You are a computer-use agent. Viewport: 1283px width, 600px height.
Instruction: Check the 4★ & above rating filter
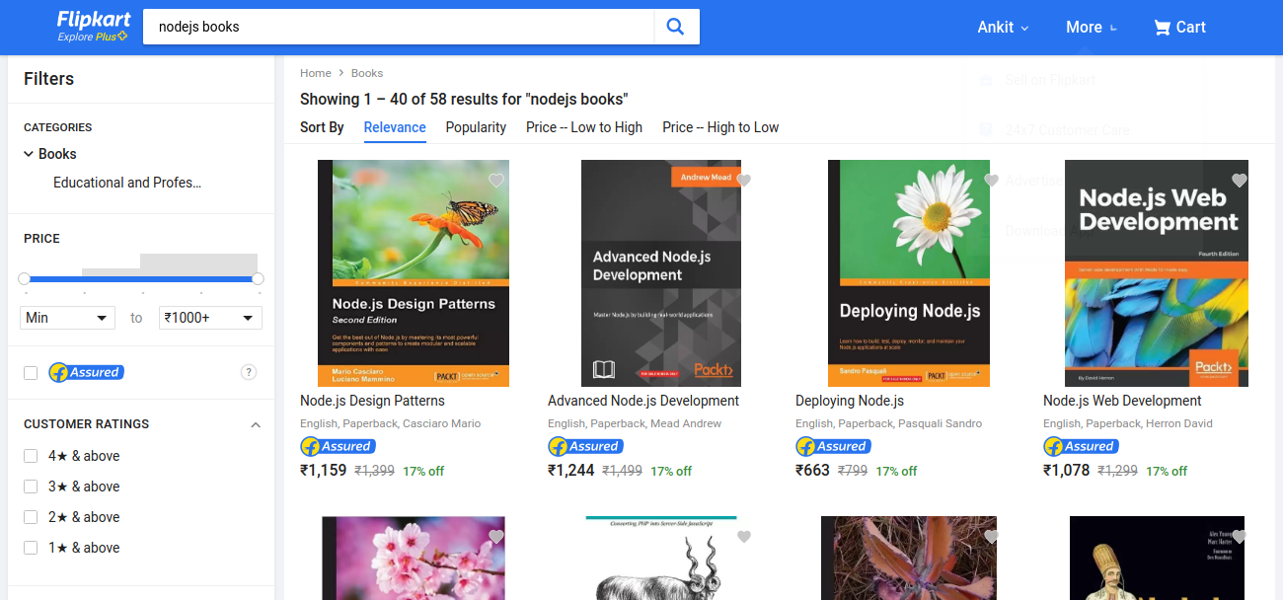31,456
